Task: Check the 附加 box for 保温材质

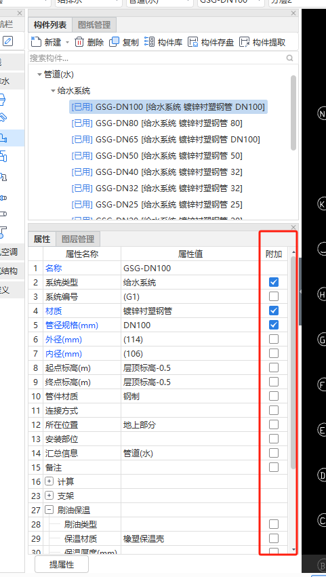Action: [x=273, y=538]
